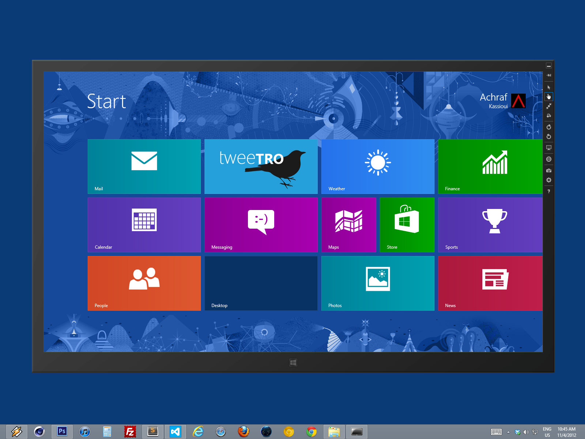Image resolution: width=585 pixels, height=439 pixels.
Task: Rotate simulator clockwise 90 degrees
Action: point(549,127)
